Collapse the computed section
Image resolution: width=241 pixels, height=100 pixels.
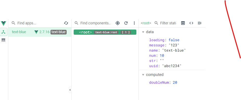tap(143, 75)
